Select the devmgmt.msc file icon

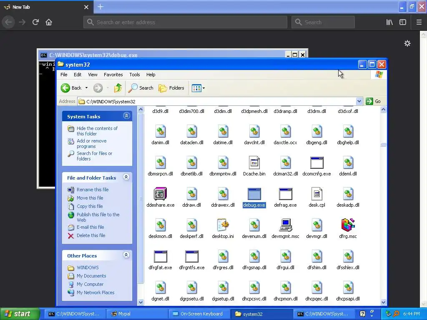click(x=285, y=225)
